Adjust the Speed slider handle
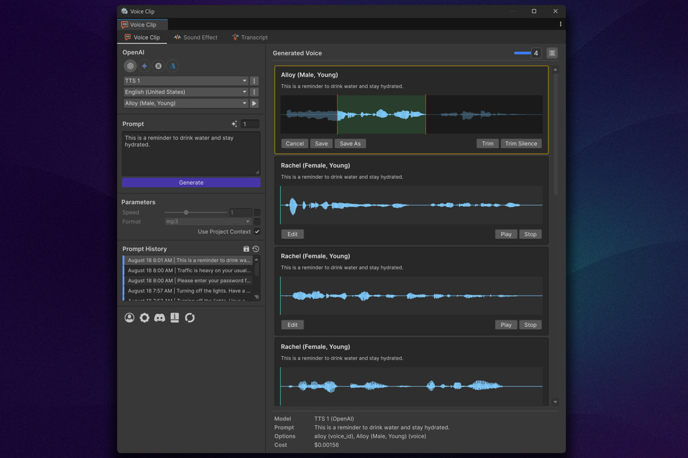The width and height of the screenshot is (688, 458). 186,212
